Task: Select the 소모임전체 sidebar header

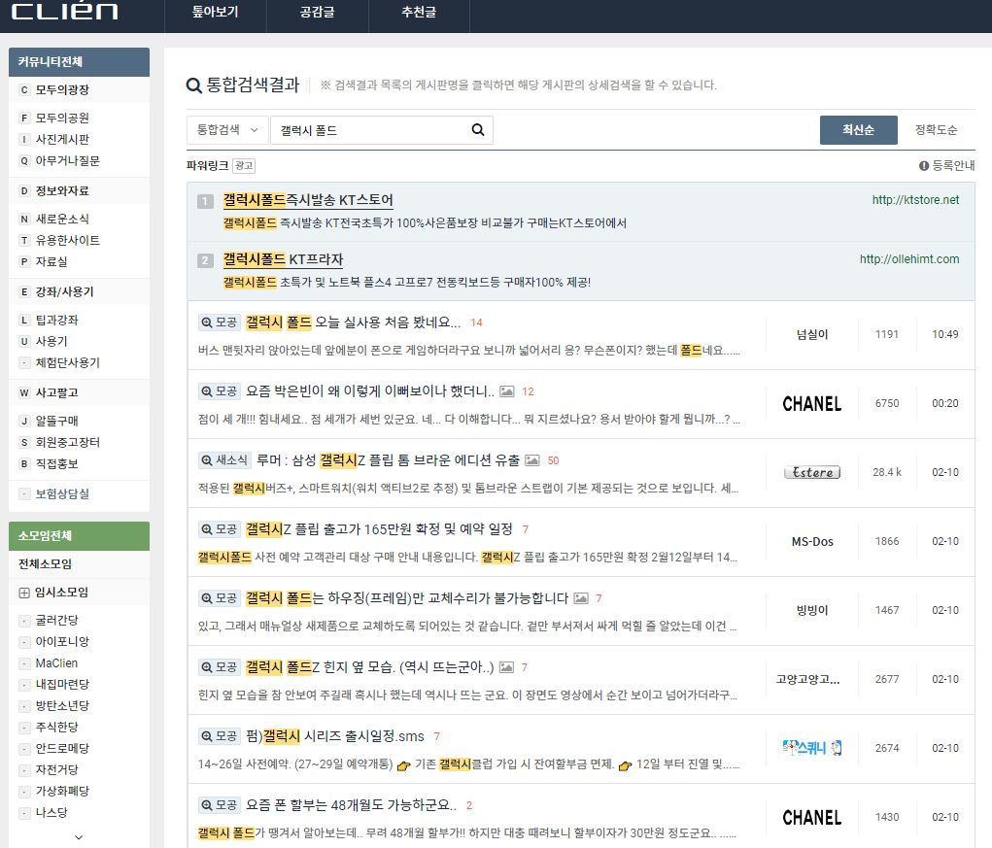Action: click(79, 536)
